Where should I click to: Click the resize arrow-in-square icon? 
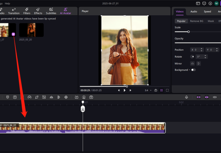(x=44, y=97)
